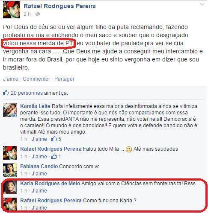Open Karla Rodrigues de Melo's profile
This screenshot has height=213, width=208.
[50, 184]
